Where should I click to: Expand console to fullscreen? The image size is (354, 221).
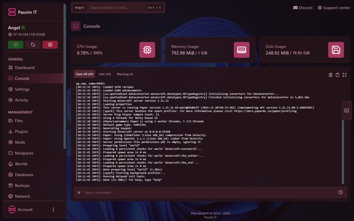pyautogui.click(x=344, y=75)
